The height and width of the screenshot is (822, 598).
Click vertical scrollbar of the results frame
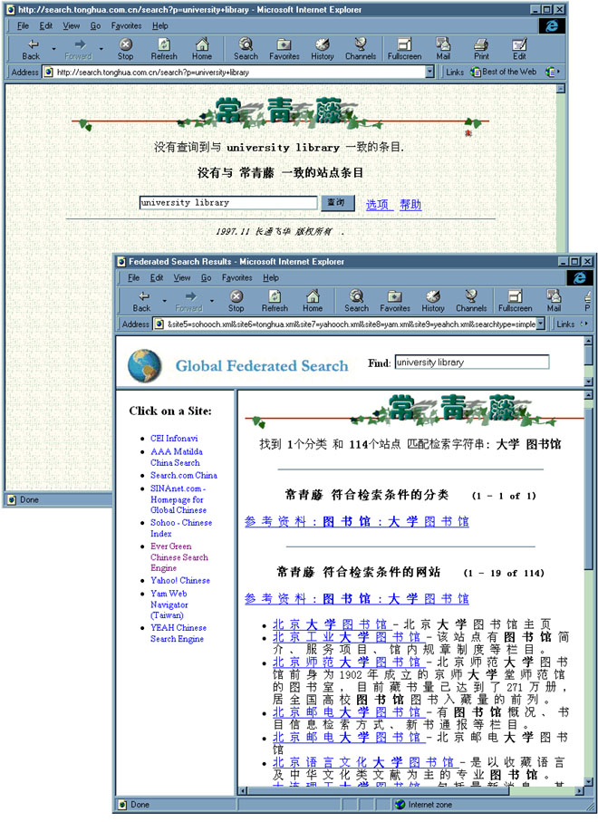[x=587, y=587]
